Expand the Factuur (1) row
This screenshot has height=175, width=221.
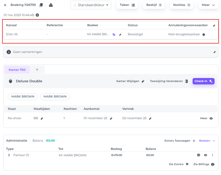(9, 155)
